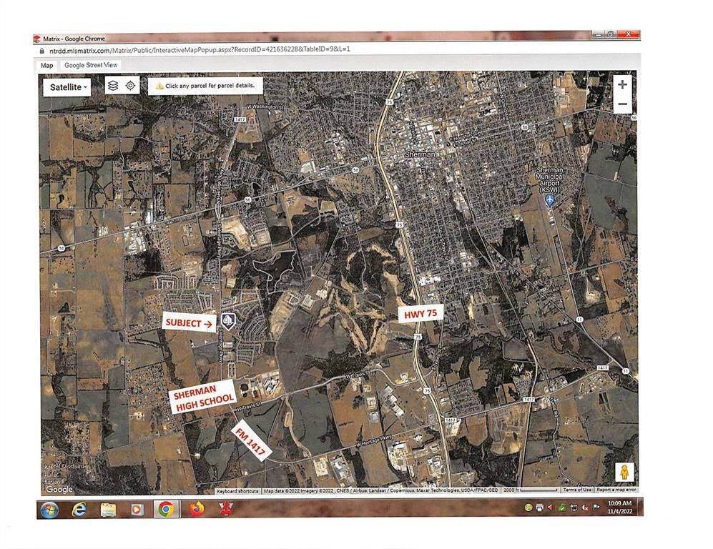
Task: Zoom in with the plus button
Action: (622, 84)
